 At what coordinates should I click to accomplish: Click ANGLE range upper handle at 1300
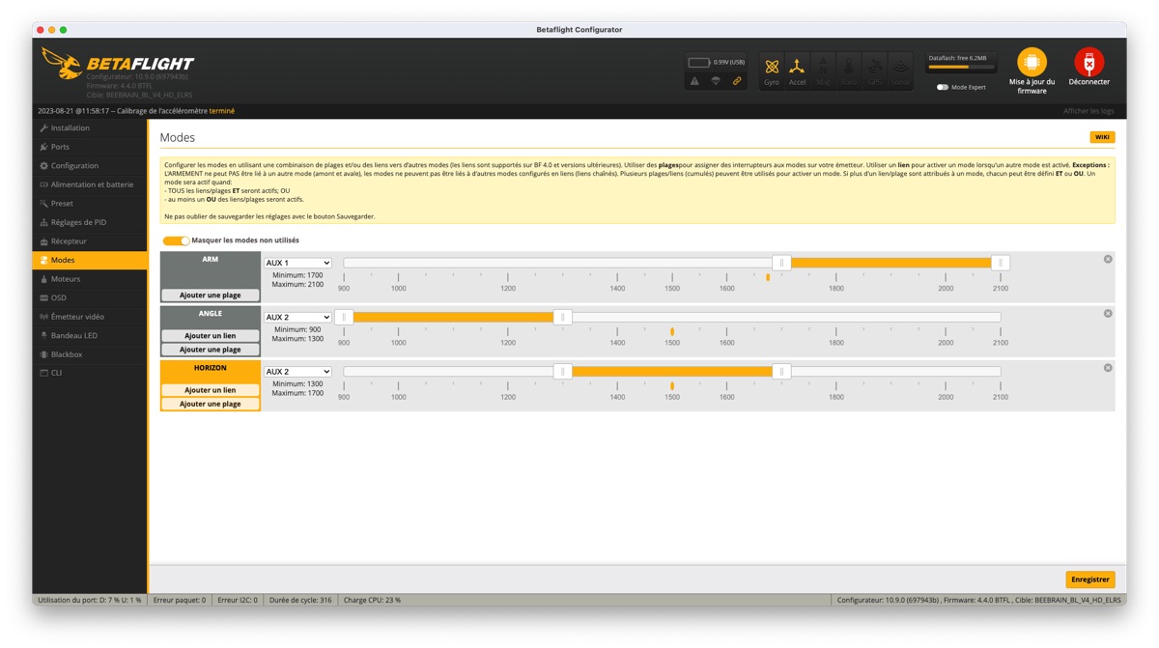coord(562,317)
